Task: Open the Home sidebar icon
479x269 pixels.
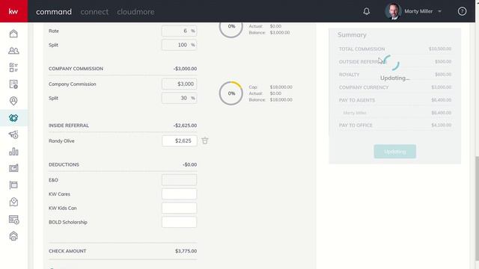Action: [13, 34]
